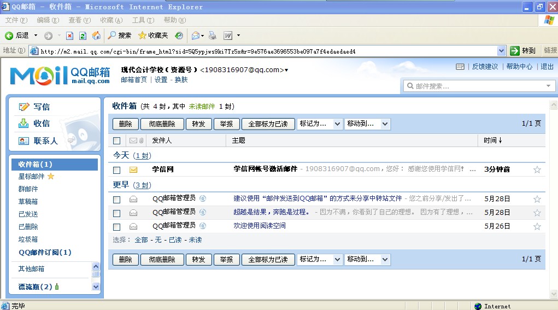558x310 pixels.
Task: Open the 文件(F) menu
Action: tap(16, 20)
